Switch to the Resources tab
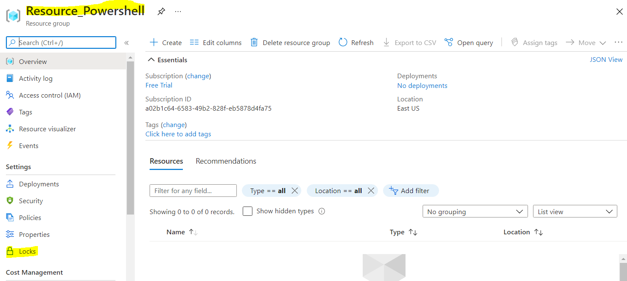 pyautogui.click(x=166, y=161)
